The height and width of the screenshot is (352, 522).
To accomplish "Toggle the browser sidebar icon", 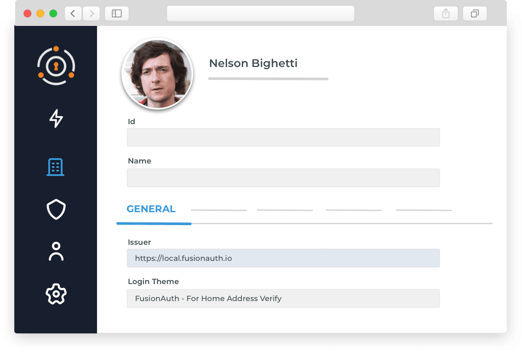I will pyautogui.click(x=117, y=13).
